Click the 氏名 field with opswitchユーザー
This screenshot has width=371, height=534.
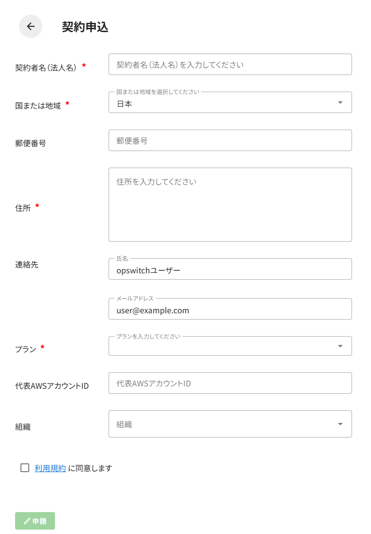(x=230, y=270)
